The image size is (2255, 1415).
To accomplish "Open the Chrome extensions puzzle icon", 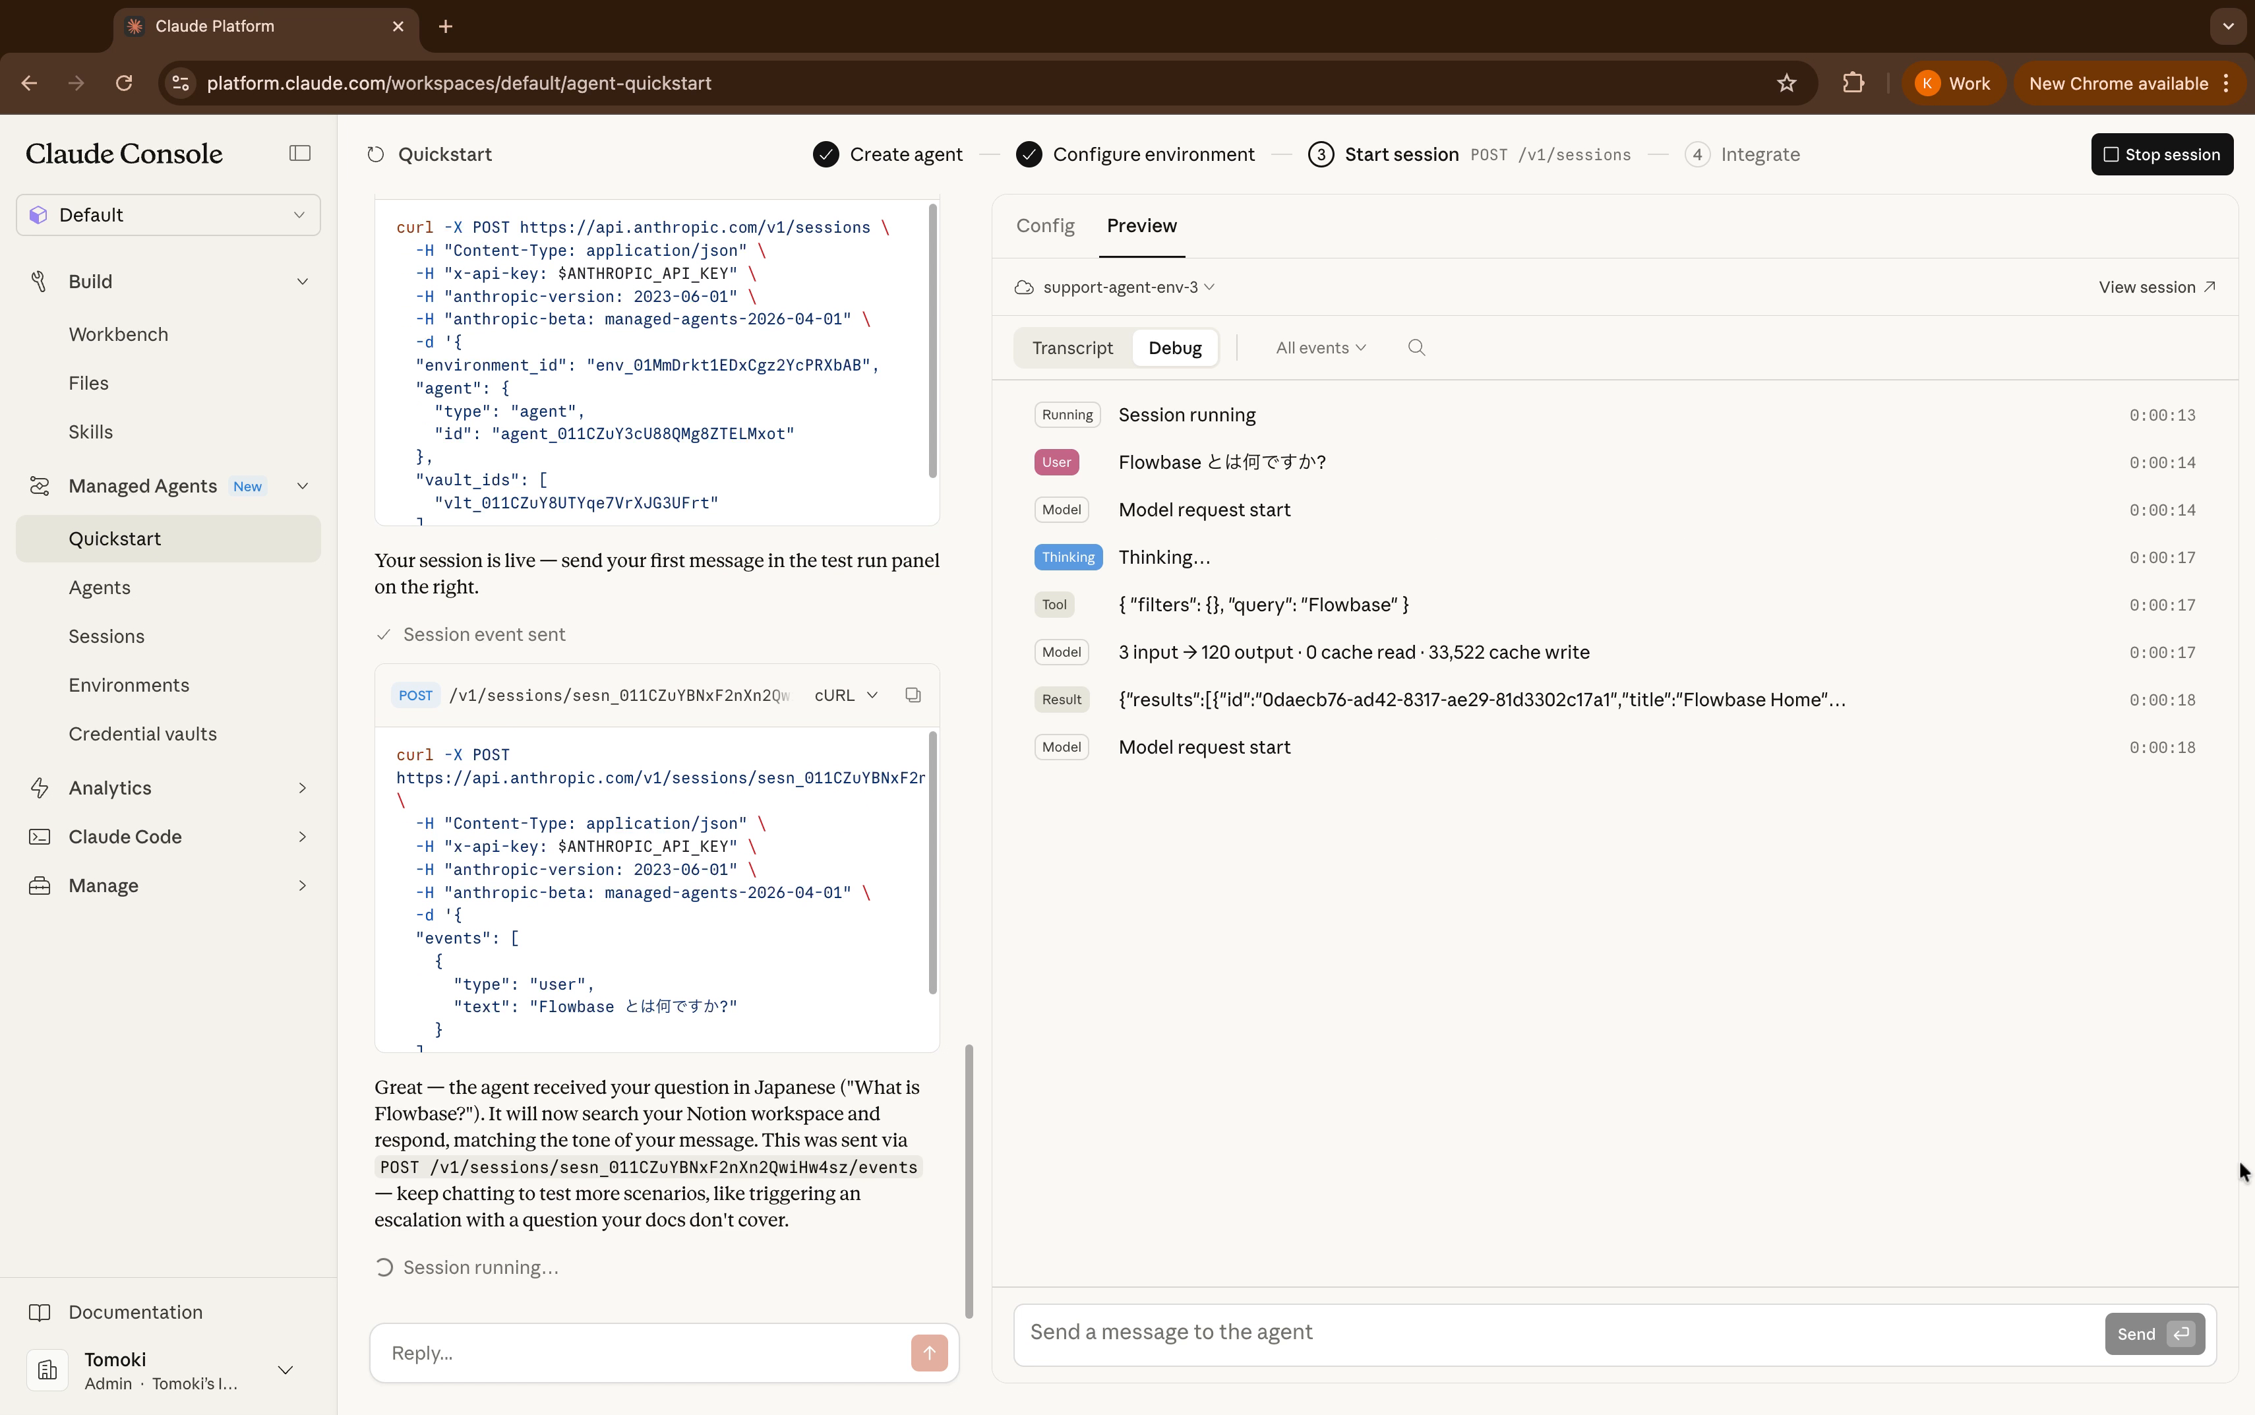I will click(1853, 83).
